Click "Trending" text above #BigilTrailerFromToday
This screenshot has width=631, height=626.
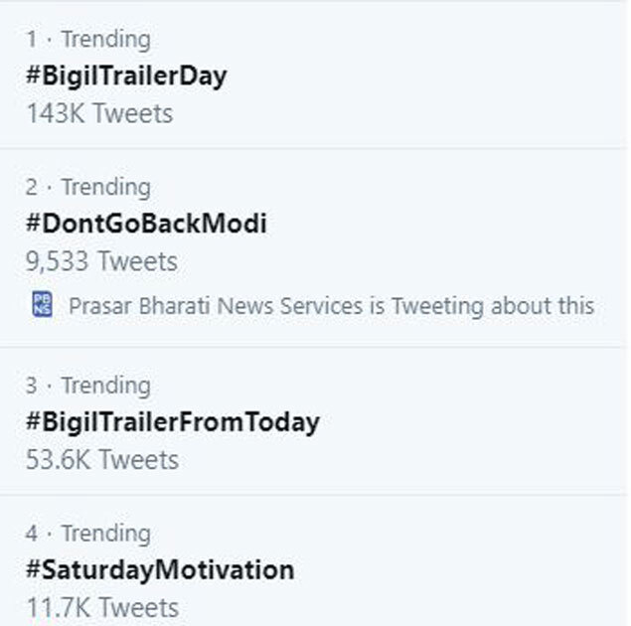click(105, 386)
